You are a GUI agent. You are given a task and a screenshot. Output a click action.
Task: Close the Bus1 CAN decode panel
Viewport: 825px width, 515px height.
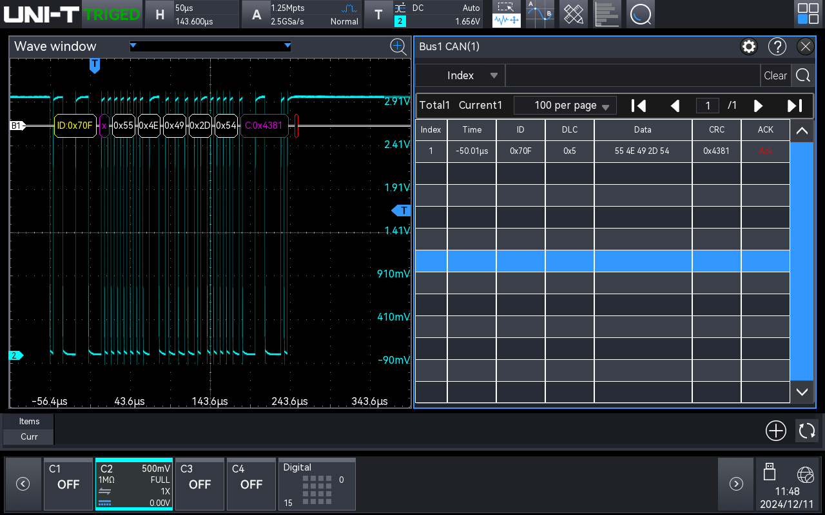(806, 46)
